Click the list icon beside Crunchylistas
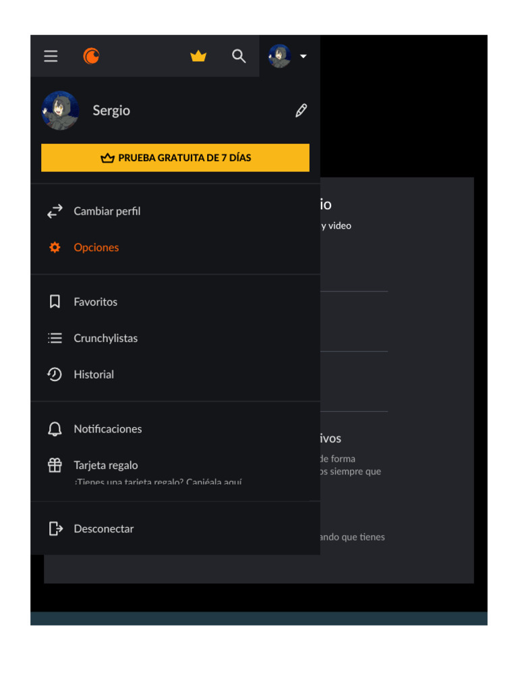This screenshot has width=518, height=691. [x=55, y=338]
